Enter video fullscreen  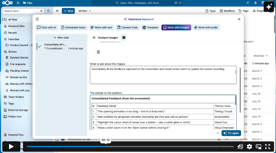[268, 147]
